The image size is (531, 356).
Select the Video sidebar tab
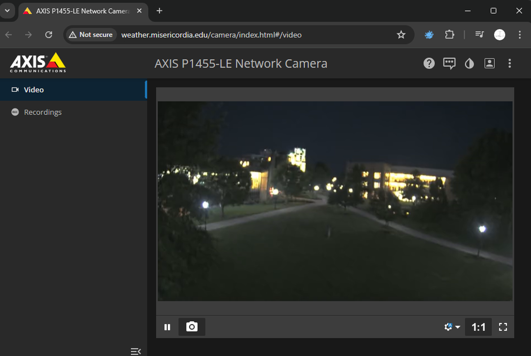pos(33,89)
